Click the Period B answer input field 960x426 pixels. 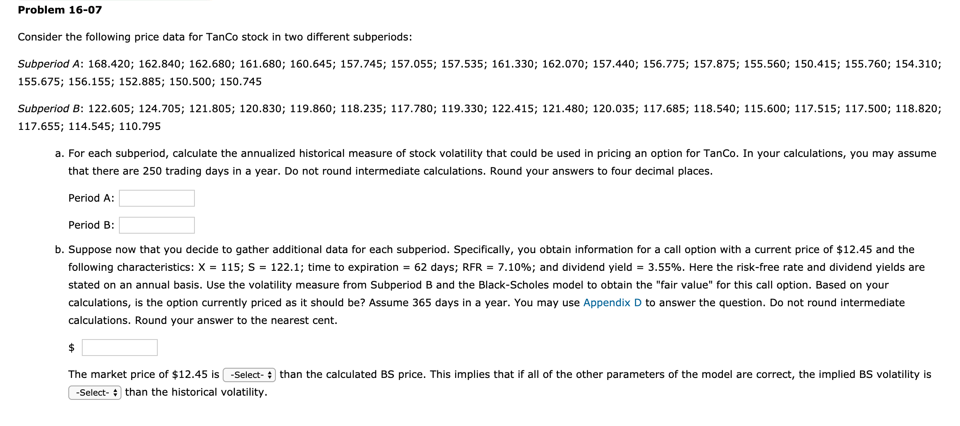156,225
